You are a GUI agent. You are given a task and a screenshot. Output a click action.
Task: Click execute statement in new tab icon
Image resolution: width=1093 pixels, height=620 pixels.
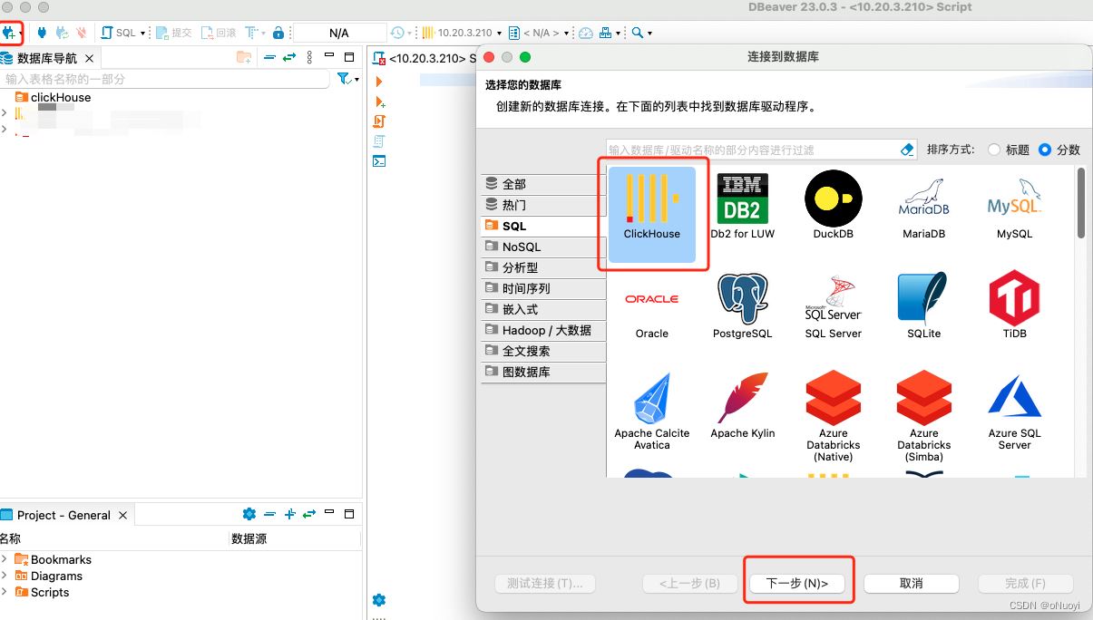tap(379, 102)
